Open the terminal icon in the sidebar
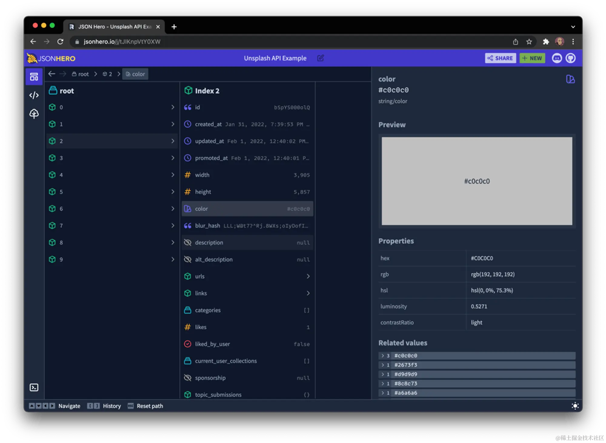Screen dimensions: 606x443 pos(34,387)
